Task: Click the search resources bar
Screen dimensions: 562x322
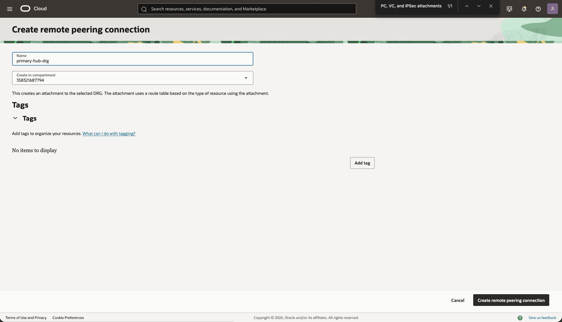Action: [x=247, y=9]
